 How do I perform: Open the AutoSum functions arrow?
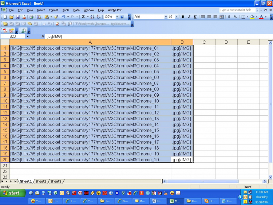pyautogui.click(x=88, y=17)
